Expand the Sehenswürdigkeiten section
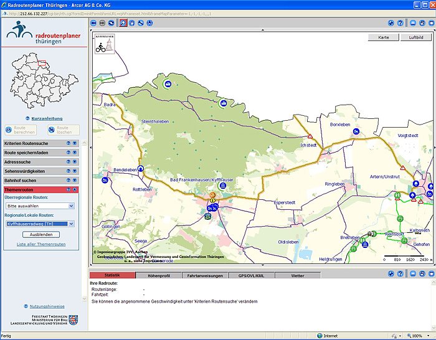This screenshot has height=340, width=436. pos(75,171)
